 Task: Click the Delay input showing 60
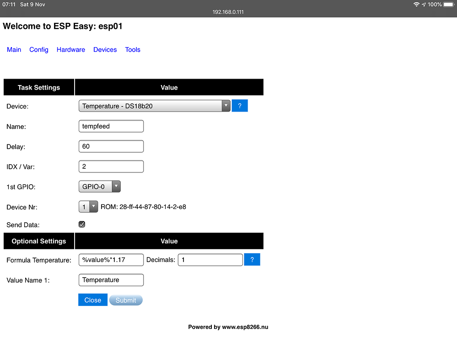click(111, 146)
